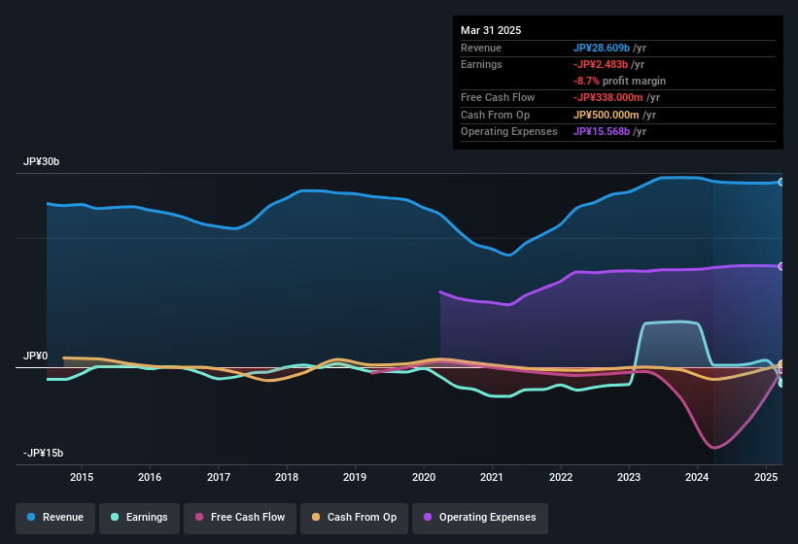Click the 2017 x-axis label
This screenshot has width=798, height=544.
click(x=219, y=477)
